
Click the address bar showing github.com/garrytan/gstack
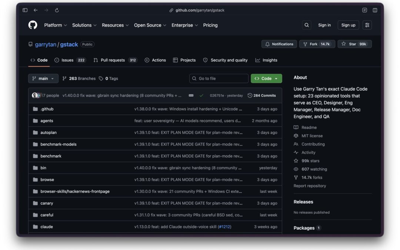pos(200,10)
